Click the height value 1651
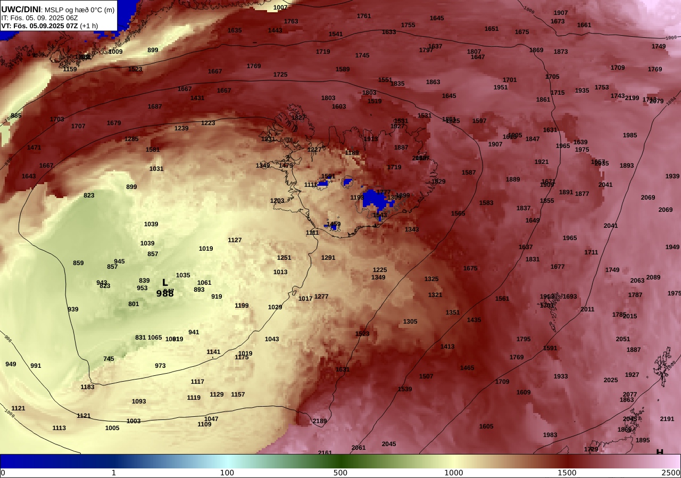This screenshot has width=681, height=478. coord(492,29)
